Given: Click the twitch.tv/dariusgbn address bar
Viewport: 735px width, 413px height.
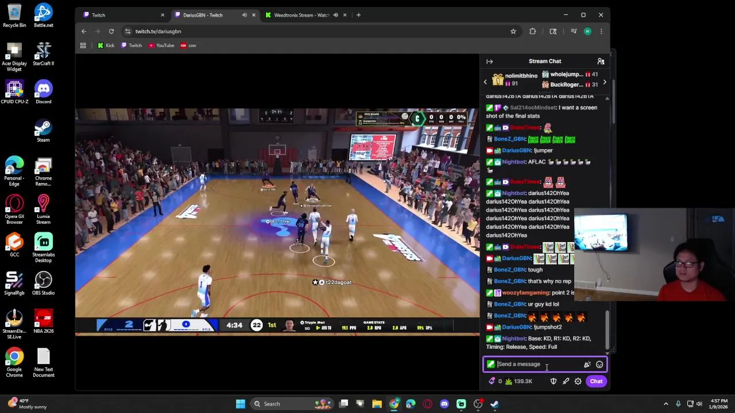Looking at the screenshot, I should pos(316,32).
